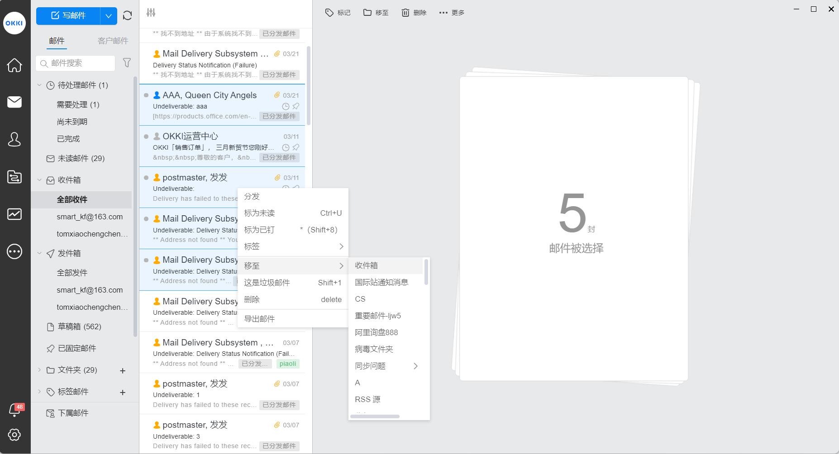839x454 pixels.
Task: Open the list settings sliders icon above mails
Action: pos(151,13)
